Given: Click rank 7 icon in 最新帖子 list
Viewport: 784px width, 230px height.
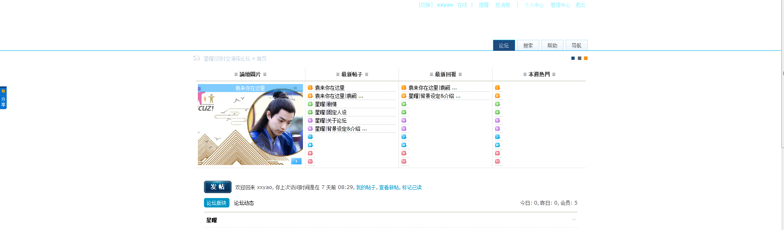Looking at the screenshot, I should [x=310, y=137].
